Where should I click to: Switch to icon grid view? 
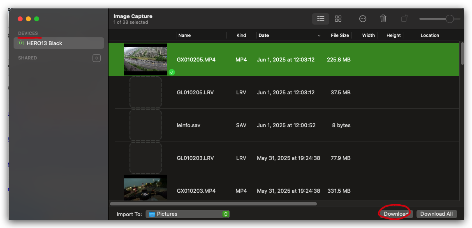click(338, 19)
